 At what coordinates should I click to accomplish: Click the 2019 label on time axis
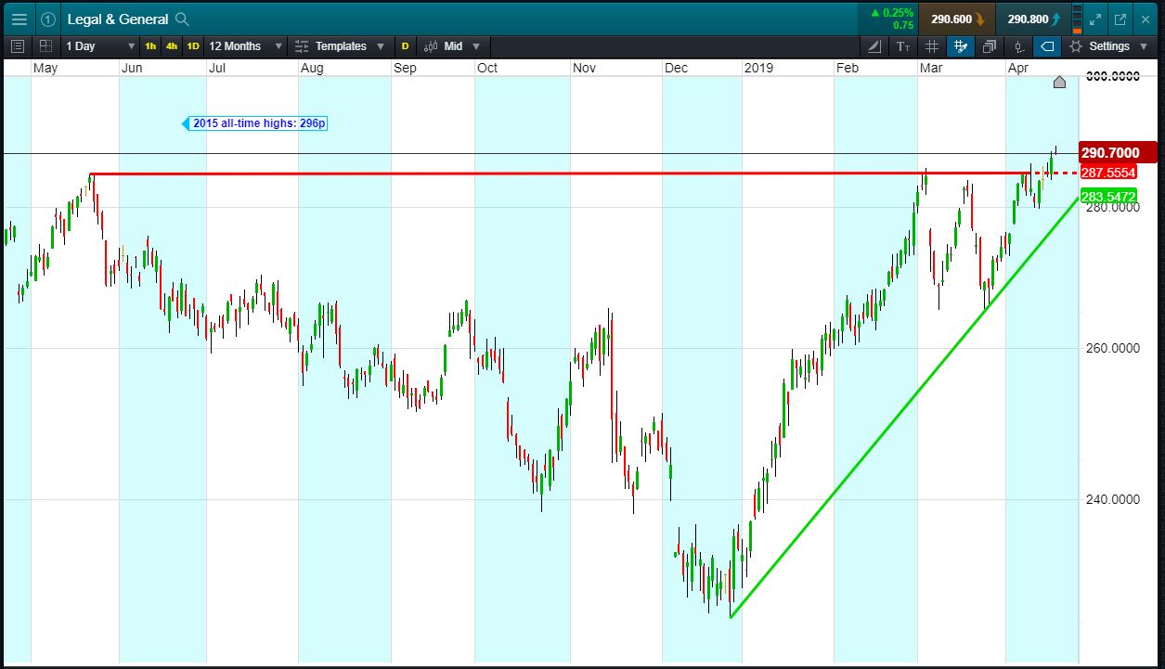758,68
